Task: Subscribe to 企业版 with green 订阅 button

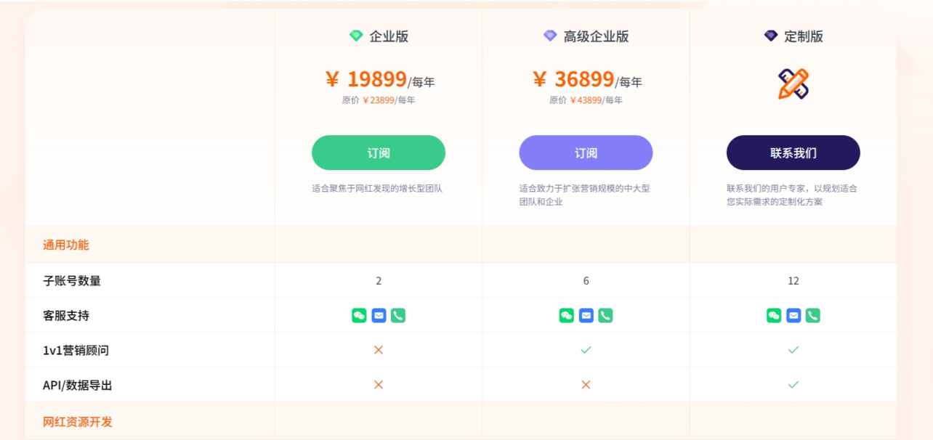Action: [x=379, y=152]
